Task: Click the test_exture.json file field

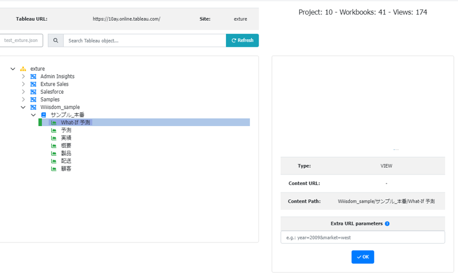Action: [x=21, y=40]
